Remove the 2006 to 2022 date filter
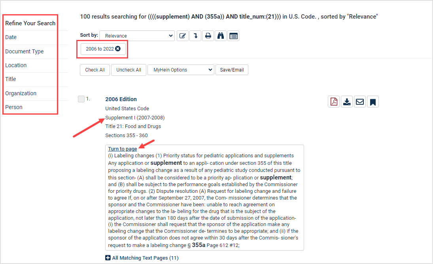The image size is (433, 264). [x=118, y=49]
